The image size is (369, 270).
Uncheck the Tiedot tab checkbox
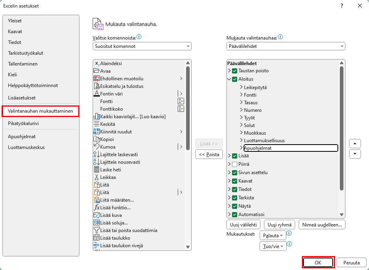click(x=234, y=189)
